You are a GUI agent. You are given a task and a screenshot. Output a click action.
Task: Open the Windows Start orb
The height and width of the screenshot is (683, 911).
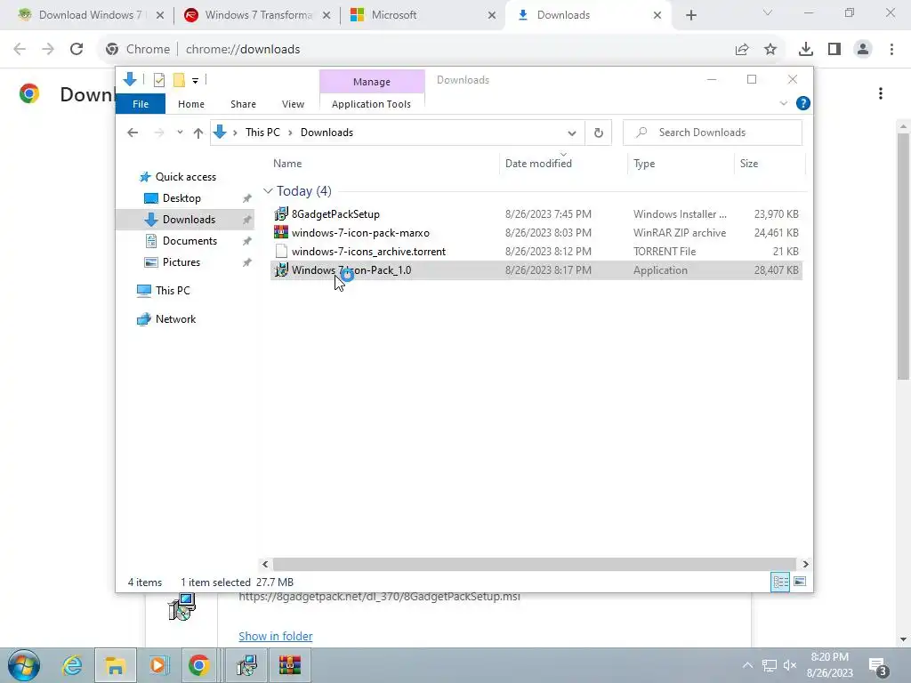pyautogui.click(x=24, y=665)
